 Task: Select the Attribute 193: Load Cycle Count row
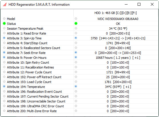pos(79,82)
